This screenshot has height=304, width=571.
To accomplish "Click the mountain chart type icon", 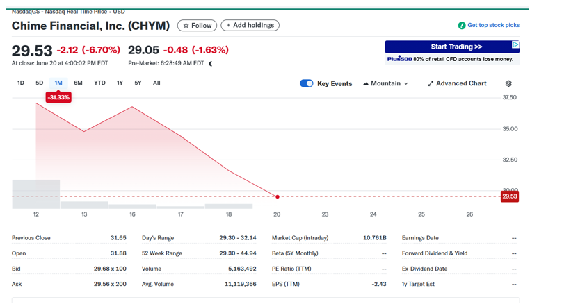I will [x=366, y=83].
